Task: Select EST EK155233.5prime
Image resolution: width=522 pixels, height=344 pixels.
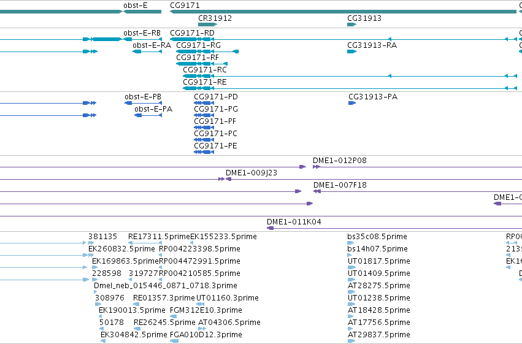Action: tap(223, 237)
